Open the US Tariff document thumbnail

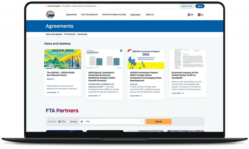188,59
